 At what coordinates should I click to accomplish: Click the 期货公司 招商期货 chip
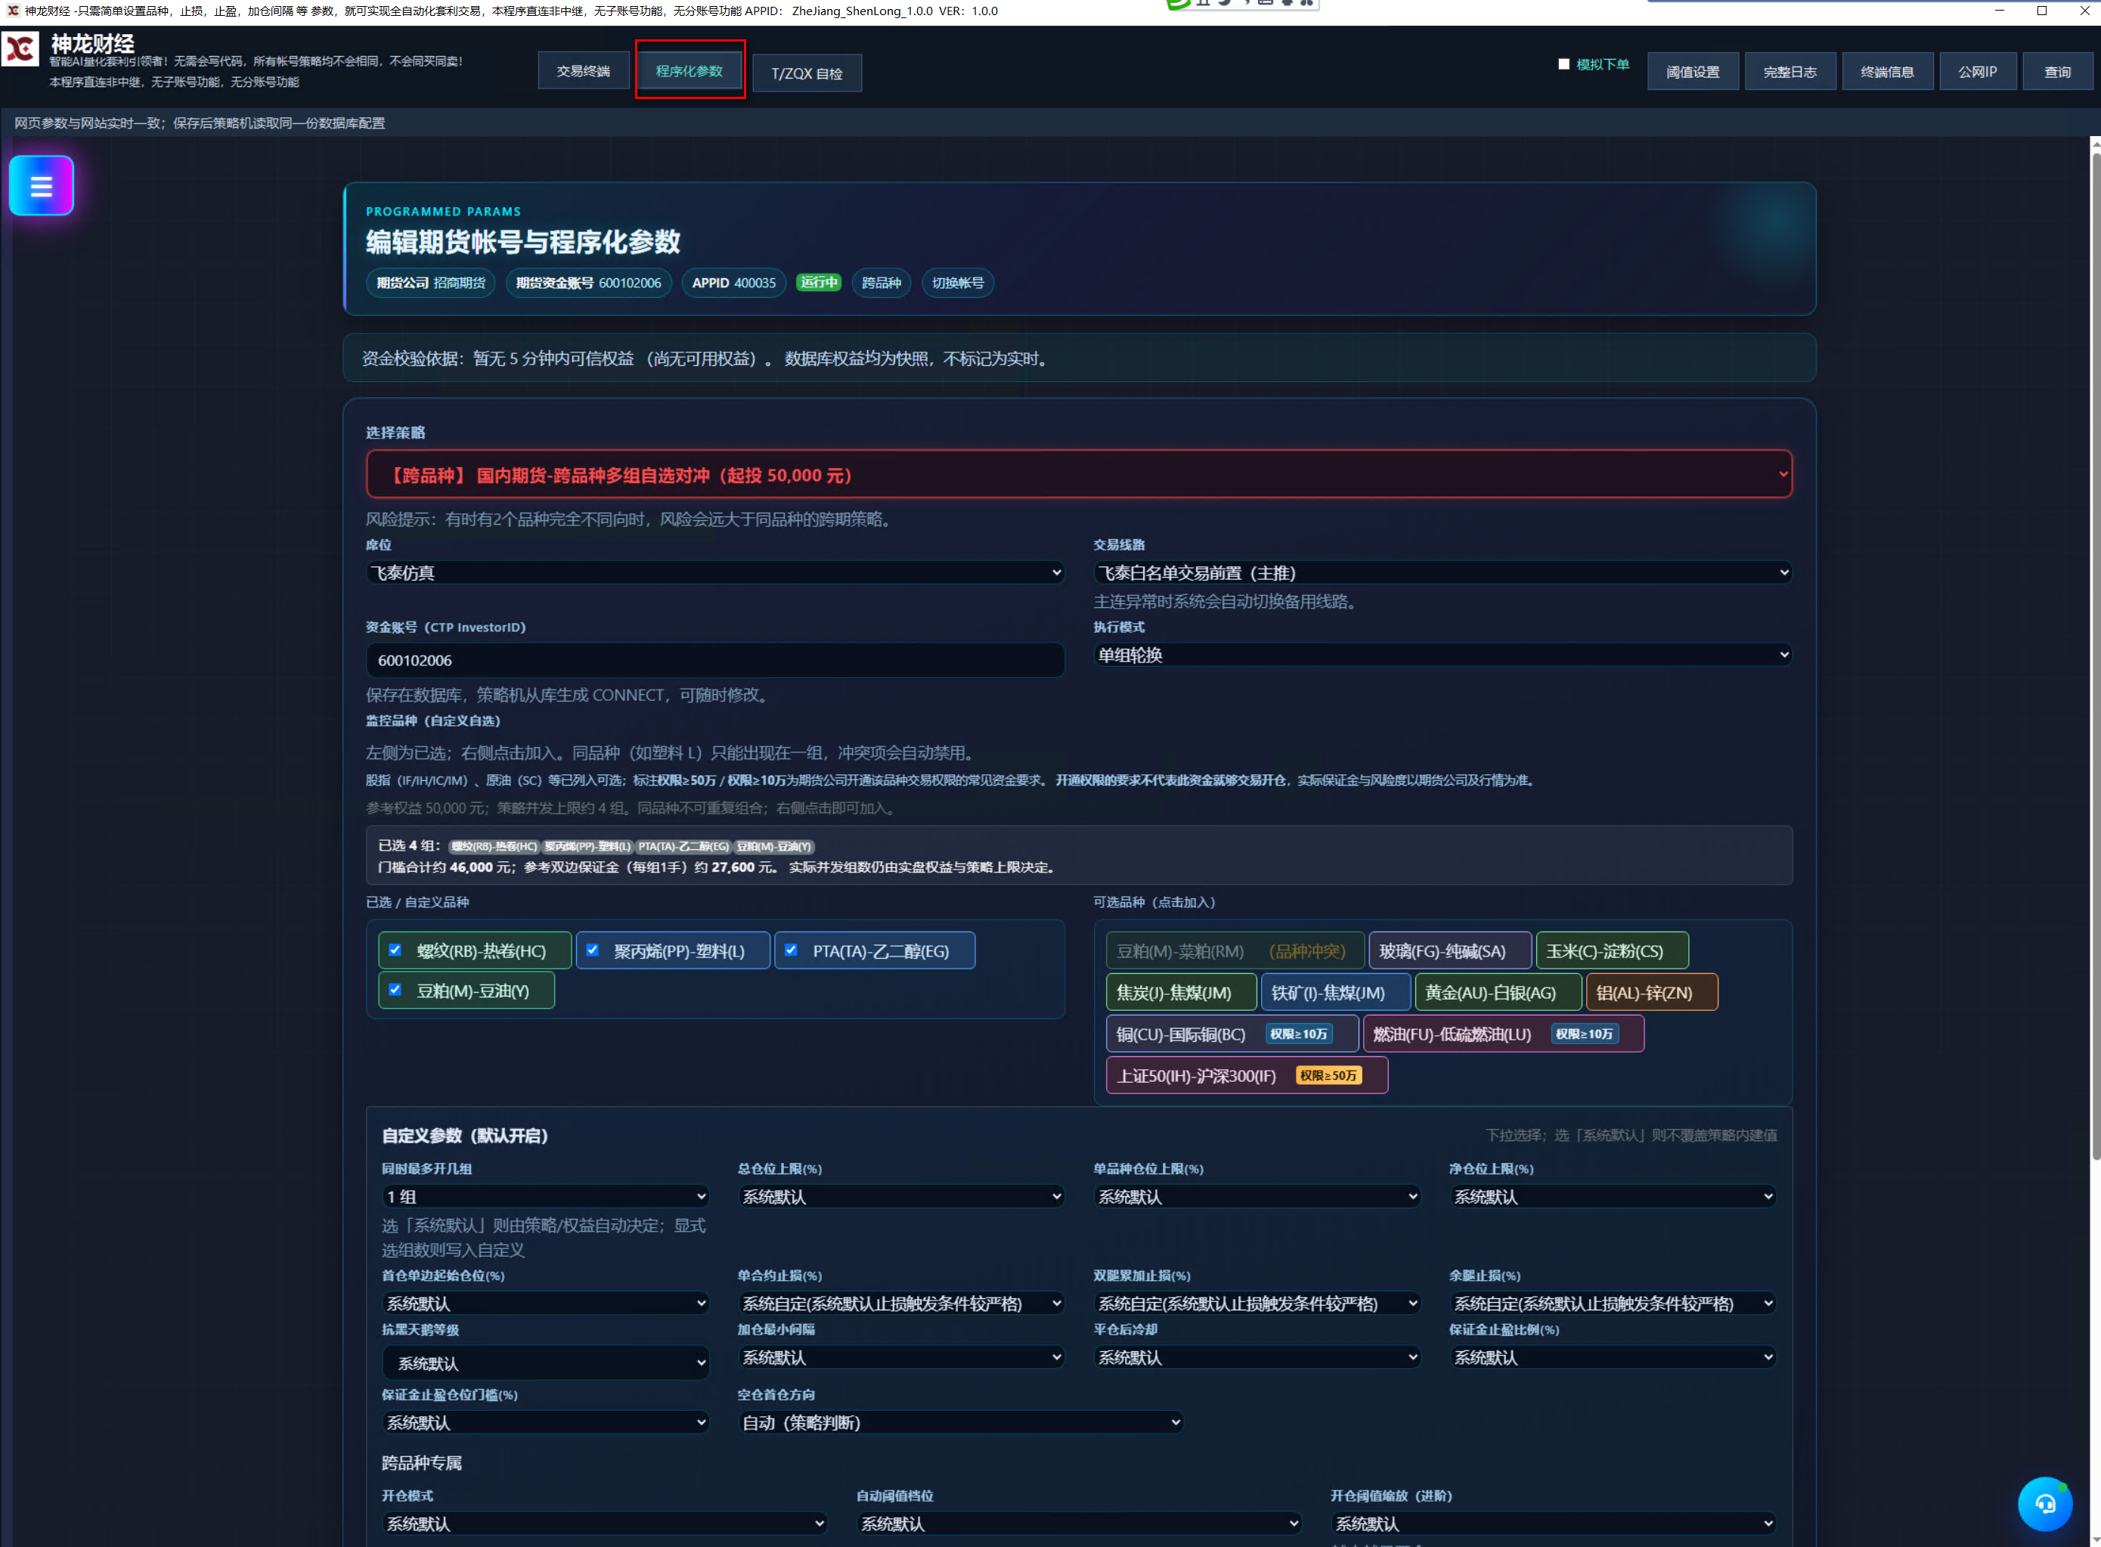point(431,283)
